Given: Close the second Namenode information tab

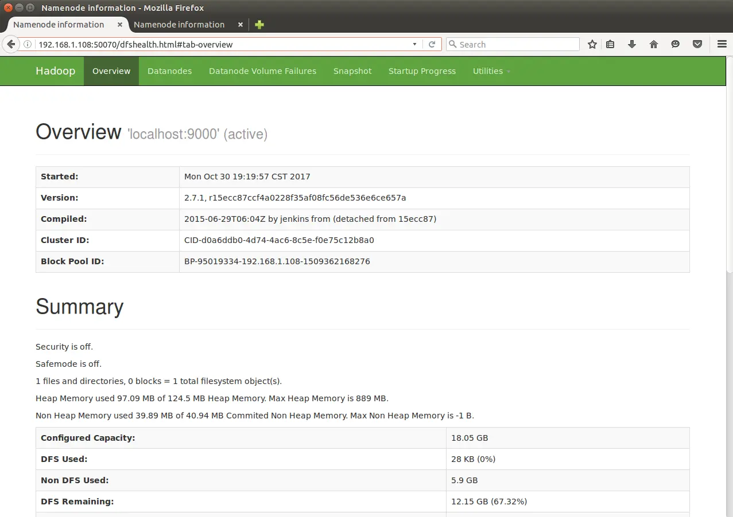Looking at the screenshot, I should tap(241, 25).
